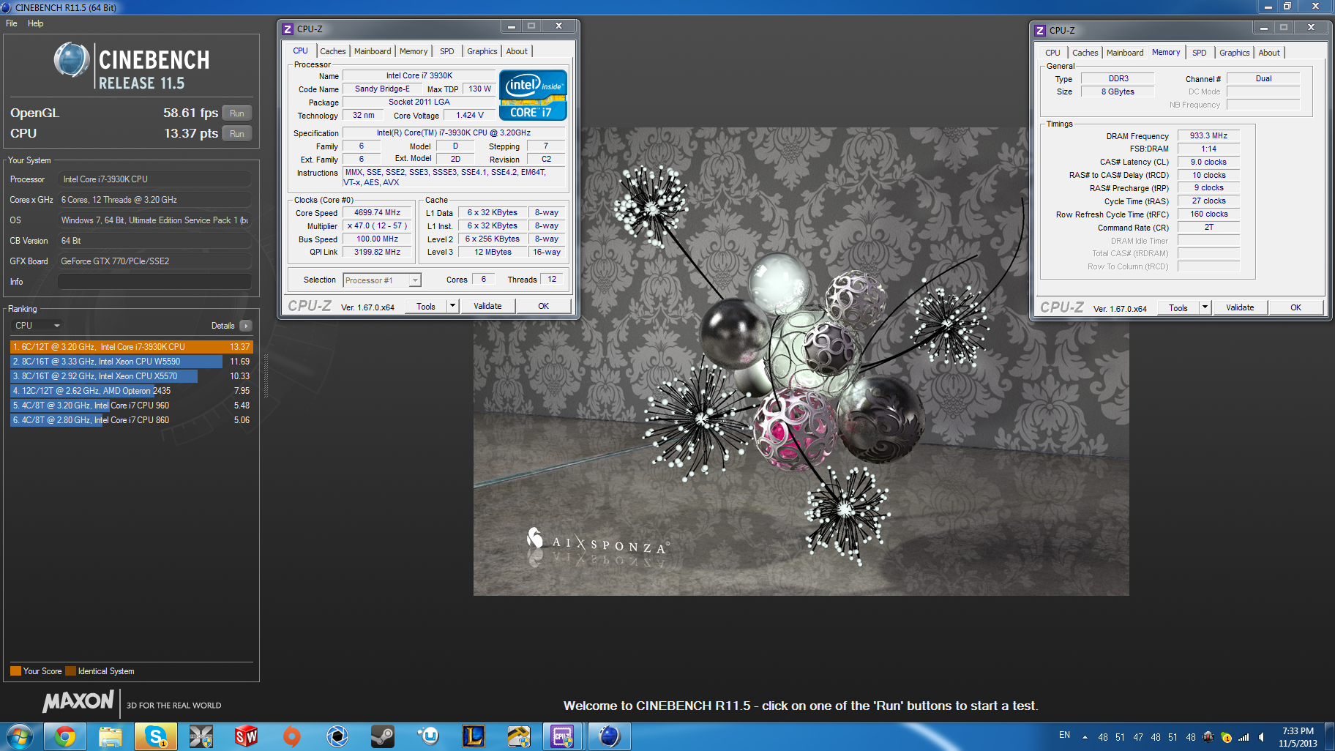Image resolution: width=1335 pixels, height=751 pixels.
Task: Switch to CPU tab in right CPU-Z
Action: [1052, 53]
